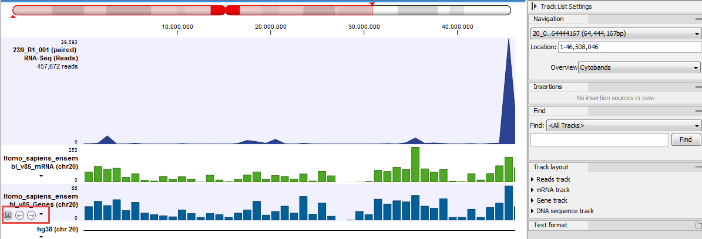Image resolution: width=702 pixels, height=239 pixels.
Task: Jump to next annotation with right arrow
Action: tap(31, 215)
